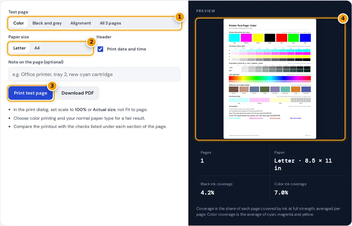Click the Blue swatch in preview
The image size is (352, 226).
[305, 38]
